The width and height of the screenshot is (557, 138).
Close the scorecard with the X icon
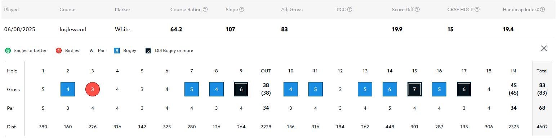pyautogui.click(x=544, y=48)
